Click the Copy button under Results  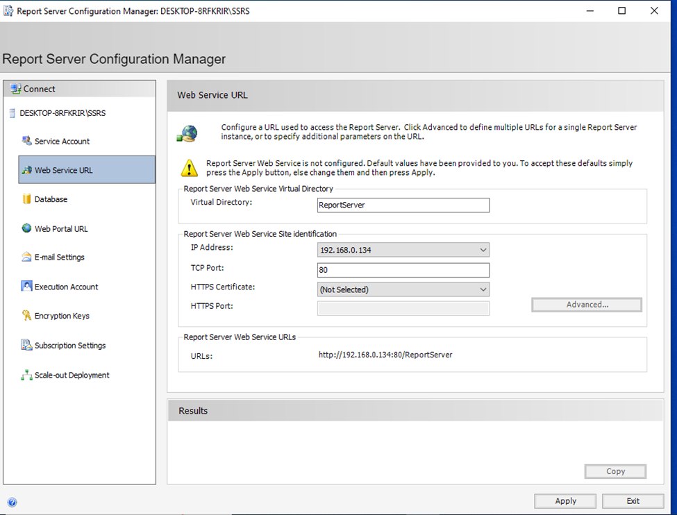click(615, 471)
